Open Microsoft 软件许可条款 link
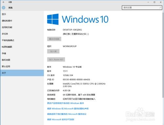Viewport: 164px width, 125px height. coord(61,119)
